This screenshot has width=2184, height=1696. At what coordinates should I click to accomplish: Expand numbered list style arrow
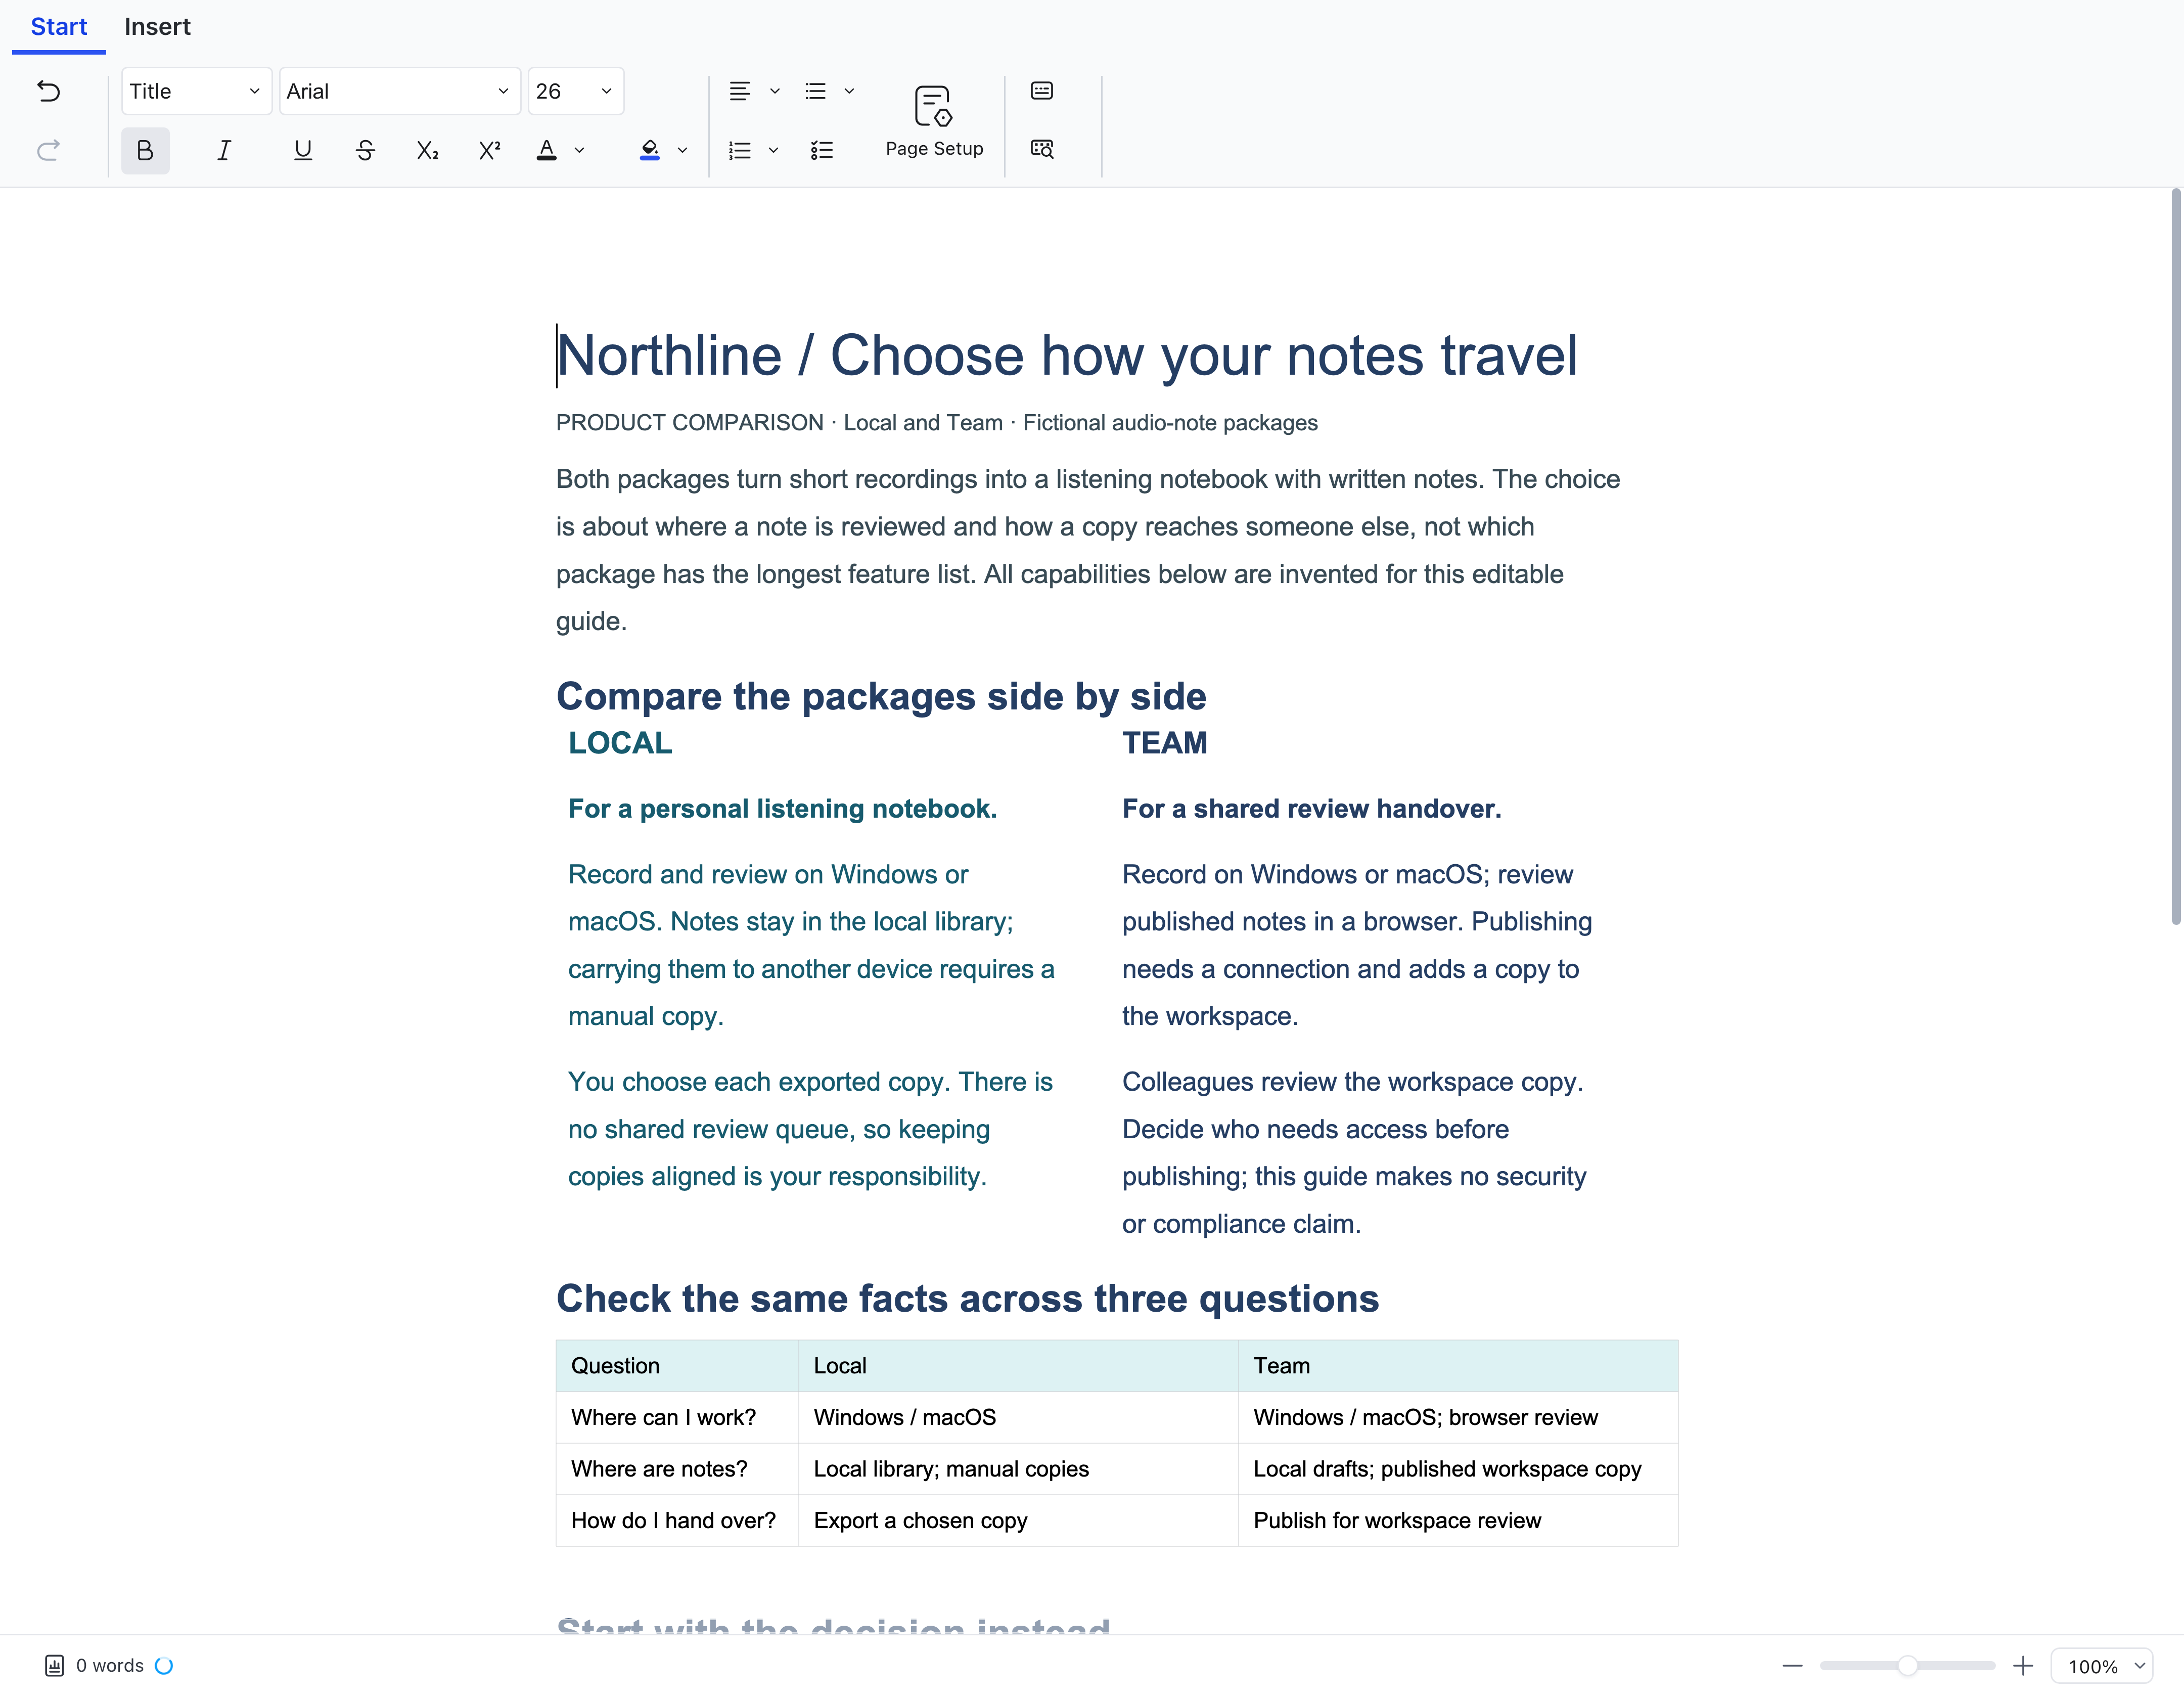coord(773,151)
